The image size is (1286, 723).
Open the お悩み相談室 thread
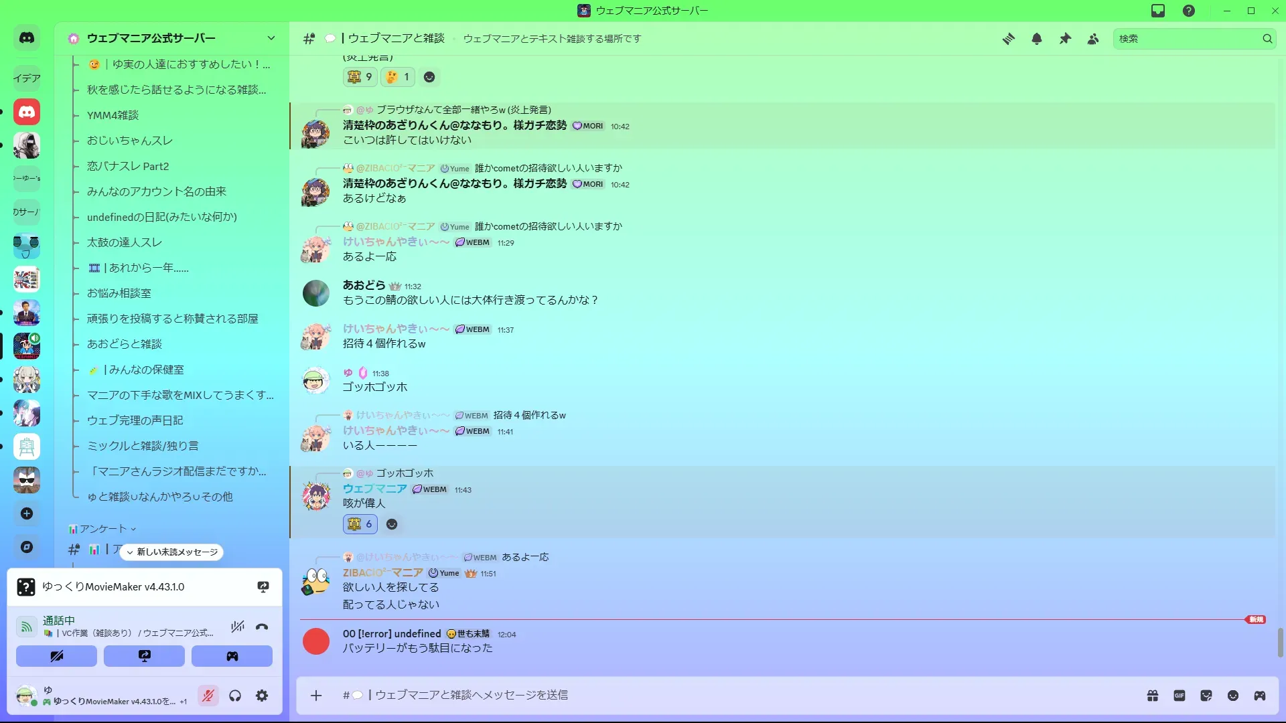(119, 293)
